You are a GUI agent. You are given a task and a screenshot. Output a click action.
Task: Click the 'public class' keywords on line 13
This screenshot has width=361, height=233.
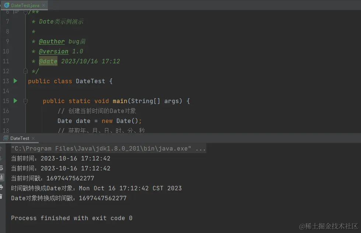click(50, 81)
